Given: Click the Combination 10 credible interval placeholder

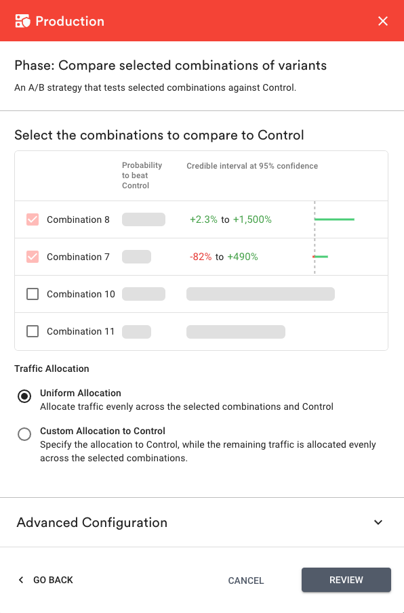Looking at the screenshot, I should tap(260, 294).
